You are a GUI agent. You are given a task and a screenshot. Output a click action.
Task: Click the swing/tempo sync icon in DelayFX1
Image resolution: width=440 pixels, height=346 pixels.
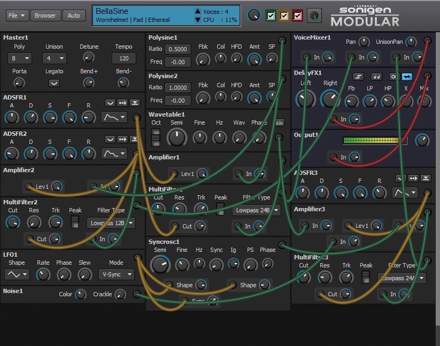tap(358, 76)
